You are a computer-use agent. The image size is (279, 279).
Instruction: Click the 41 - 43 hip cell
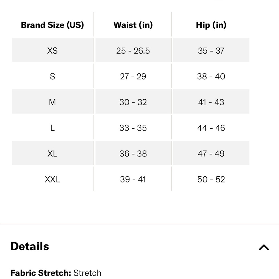(x=211, y=102)
